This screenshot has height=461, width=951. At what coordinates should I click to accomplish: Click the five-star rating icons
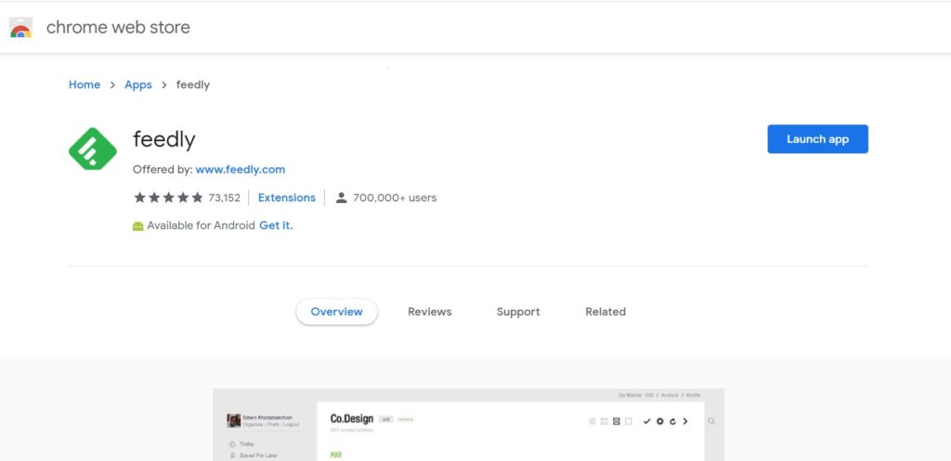(169, 198)
